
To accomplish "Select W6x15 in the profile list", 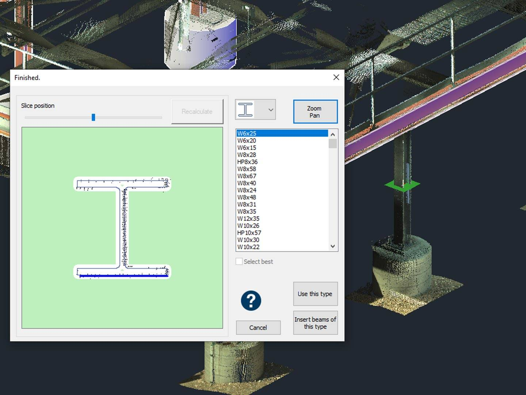I will [x=282, y=148].
